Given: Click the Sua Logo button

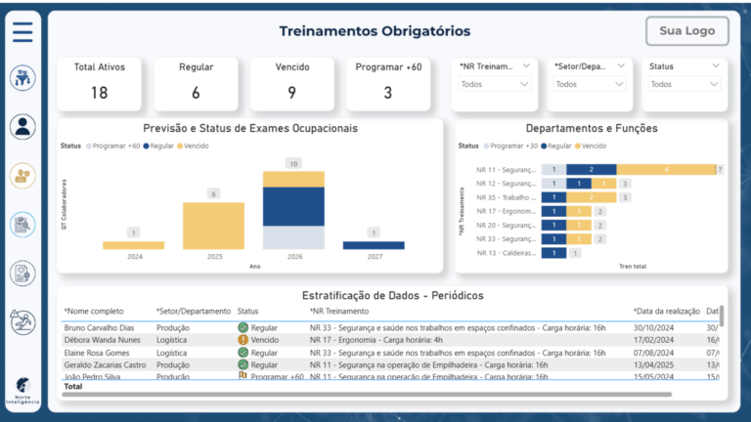Looking at the screenshot, I should (687, 31).
